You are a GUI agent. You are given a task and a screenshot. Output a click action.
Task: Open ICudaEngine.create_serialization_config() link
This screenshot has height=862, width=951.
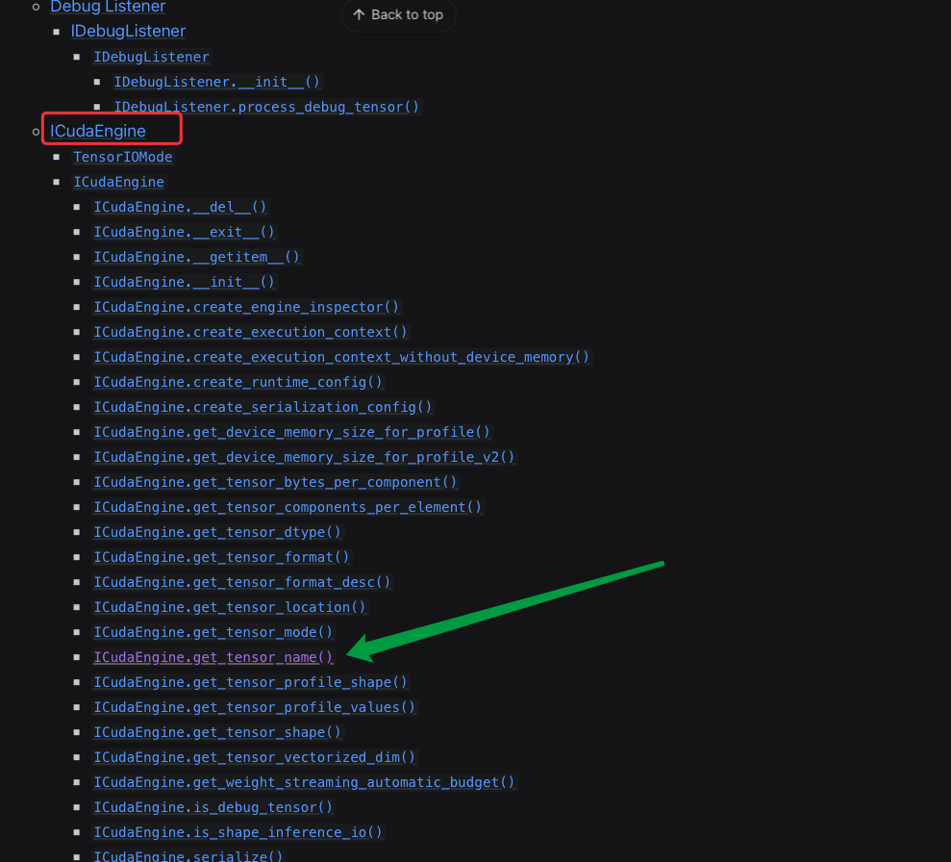point(262,406)
